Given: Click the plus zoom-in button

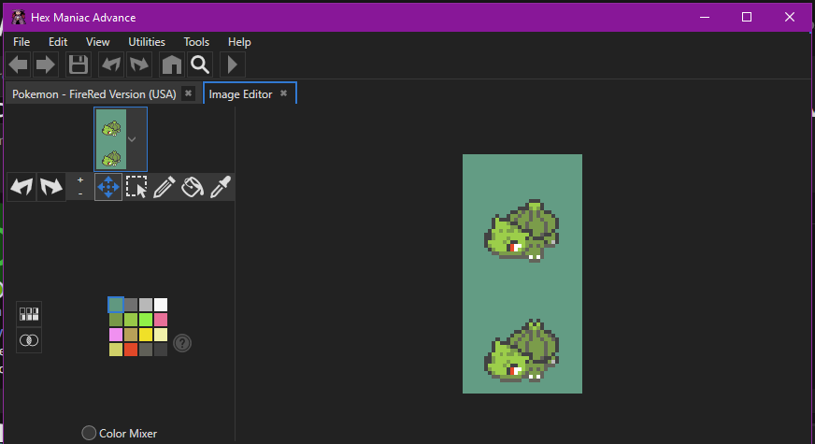Looking at the screenshot, I should 80,179.
